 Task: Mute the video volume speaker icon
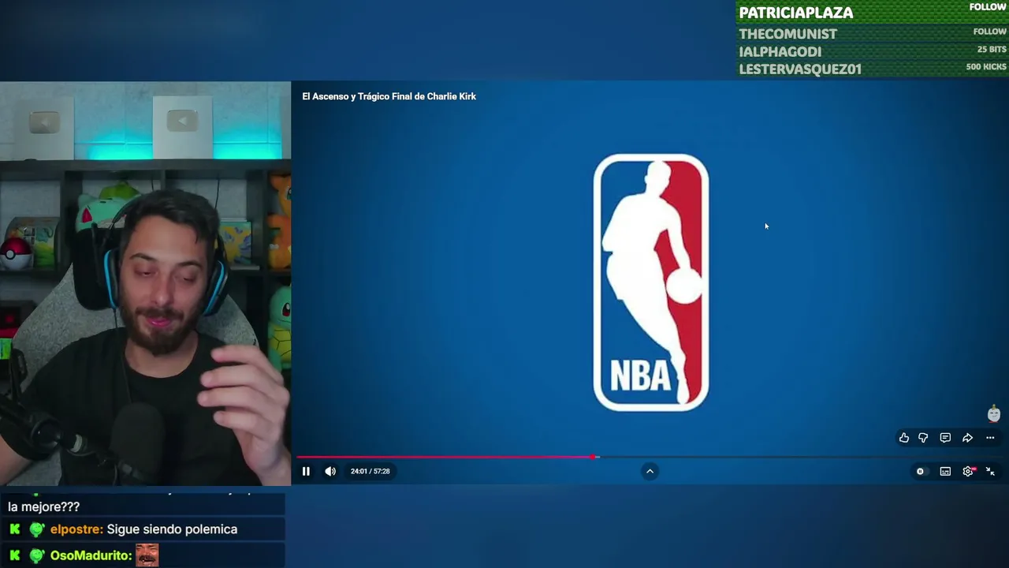[x=330, y=471]
